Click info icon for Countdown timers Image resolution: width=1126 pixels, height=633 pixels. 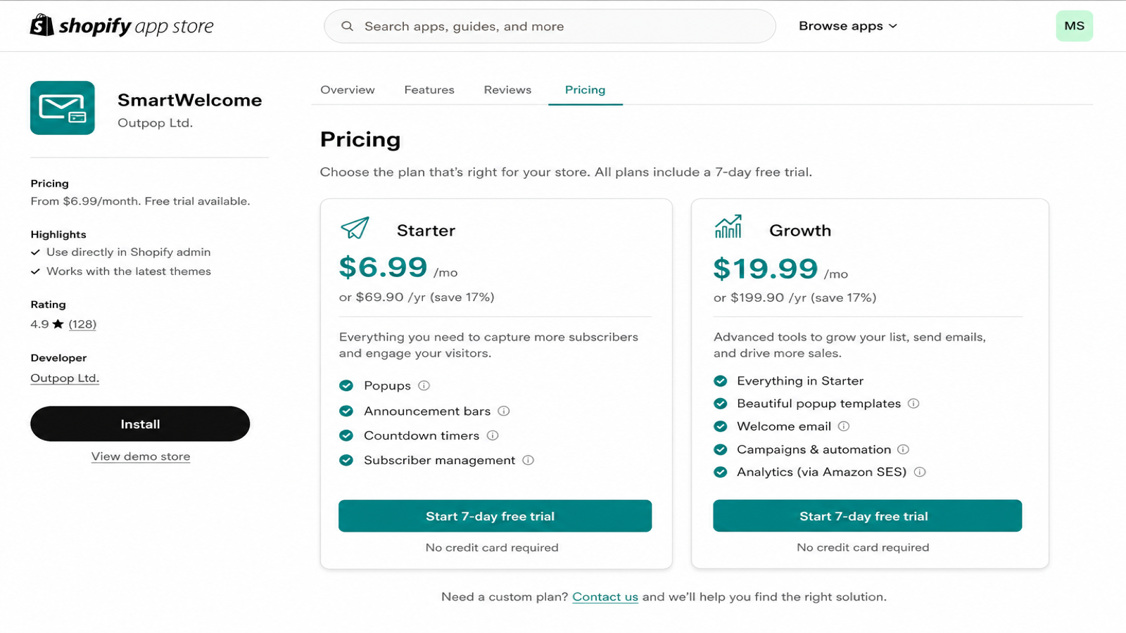tap(493, 435)
